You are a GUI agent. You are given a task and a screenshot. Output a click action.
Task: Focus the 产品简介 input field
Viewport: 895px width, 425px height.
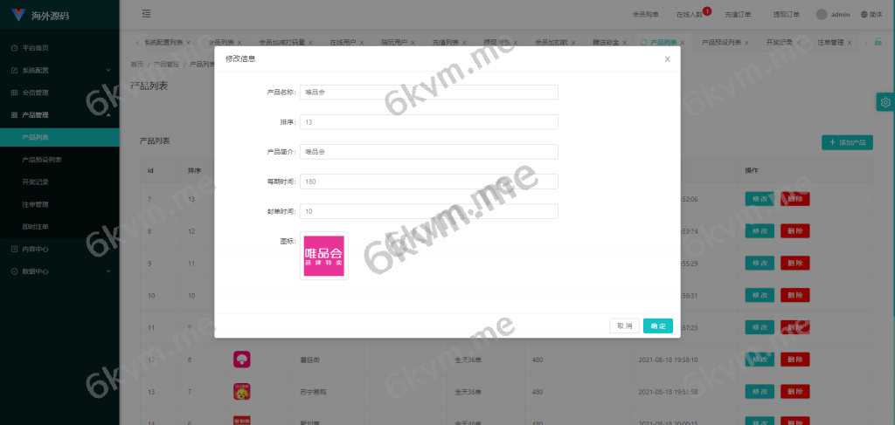(x=428, y=152)
